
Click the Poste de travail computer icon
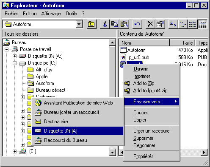[x=15, y=49]
